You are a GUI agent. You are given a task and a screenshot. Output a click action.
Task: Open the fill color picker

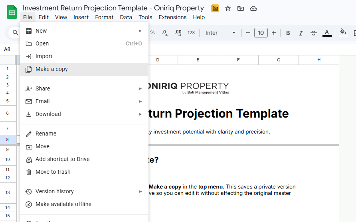(x=343, y=33)
